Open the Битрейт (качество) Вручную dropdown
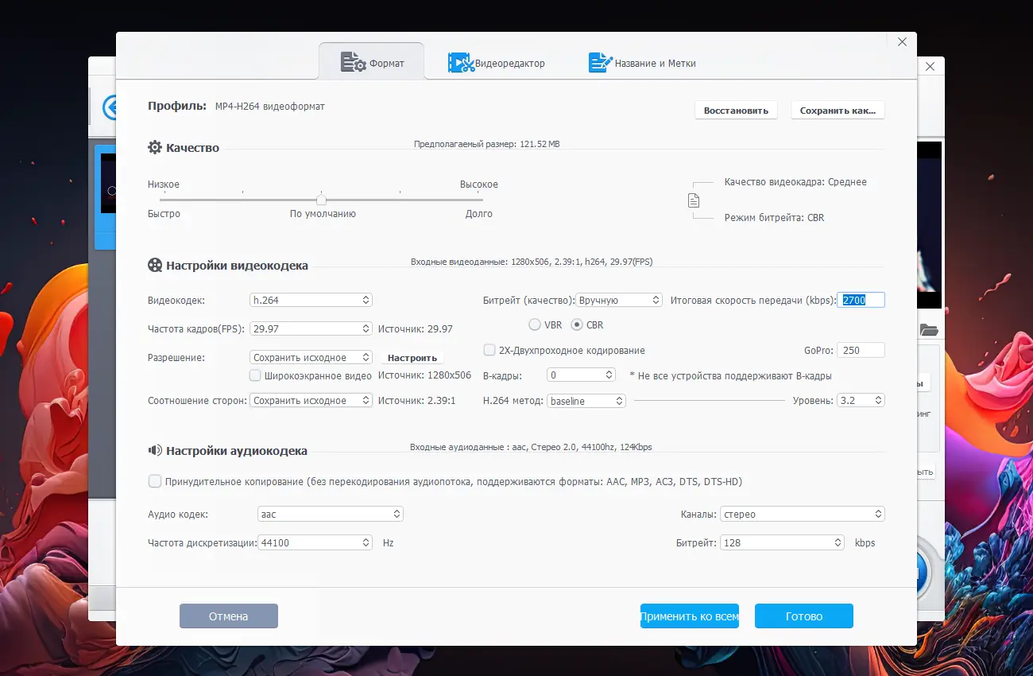 619,300
